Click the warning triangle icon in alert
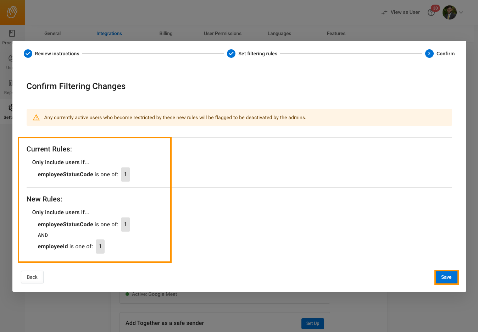The image size is (478, 332). (36, 118)
